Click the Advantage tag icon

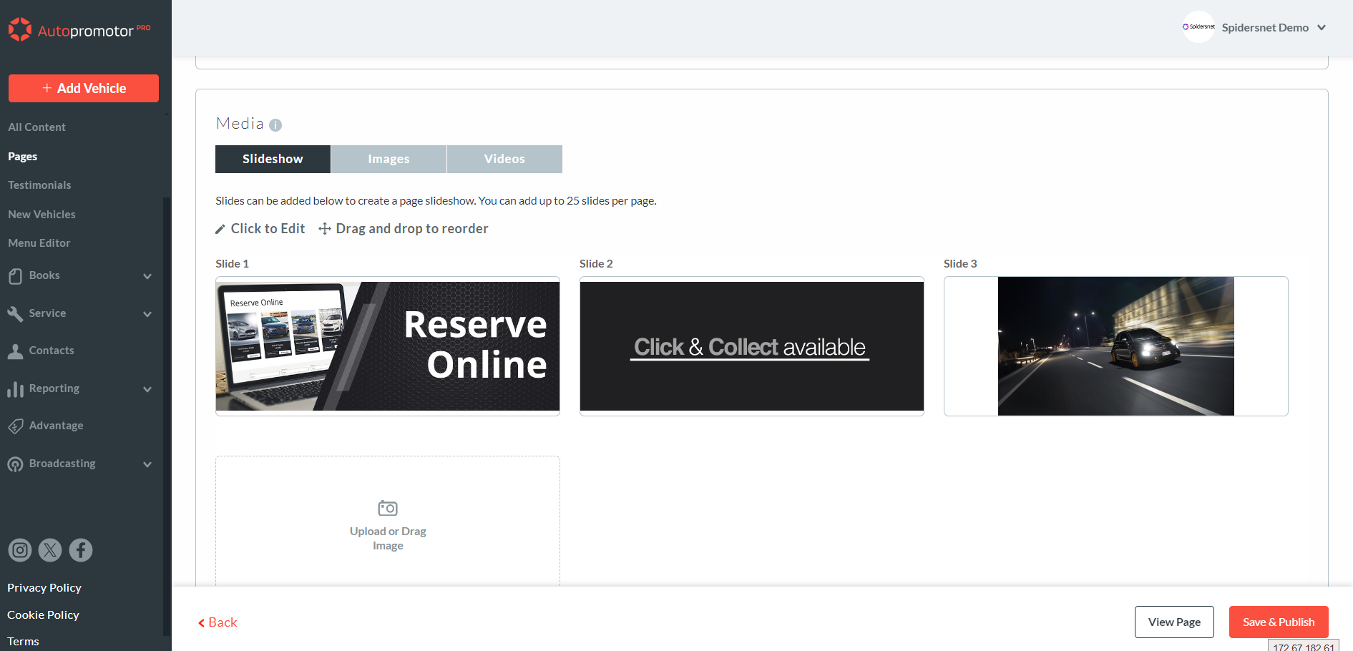pyautogui.click(x=15, y=426)
